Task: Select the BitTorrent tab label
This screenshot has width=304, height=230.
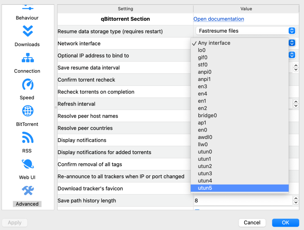Action: [x=27, y=124]
